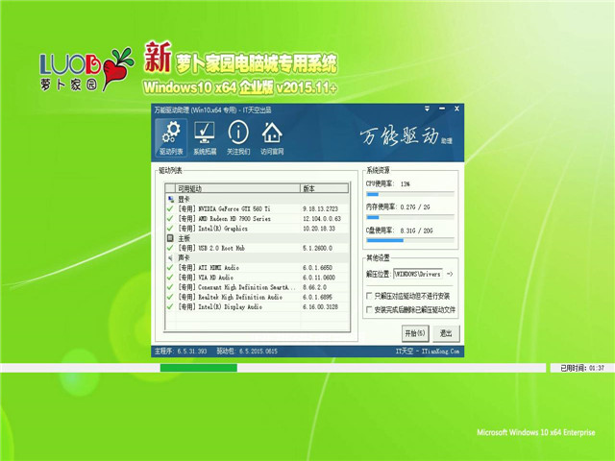This screenshot has height=461, width=615.
Task: Close the 万能驱动助理 window
Action: [456, 109]
